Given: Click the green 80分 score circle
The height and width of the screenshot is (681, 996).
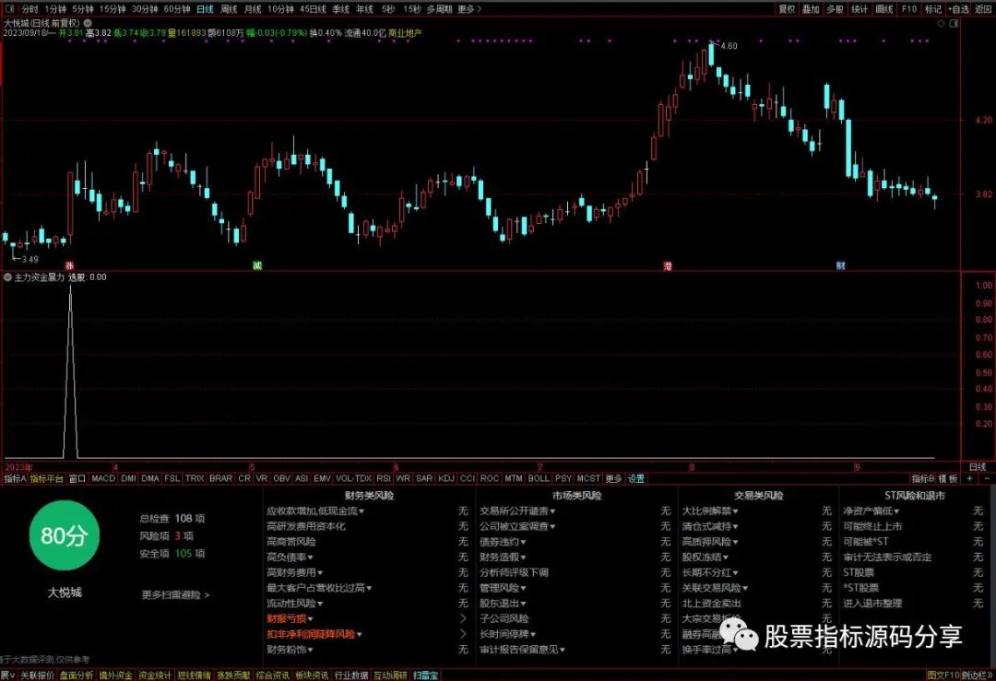Looking at the screenshot, I should click(65, 535).
